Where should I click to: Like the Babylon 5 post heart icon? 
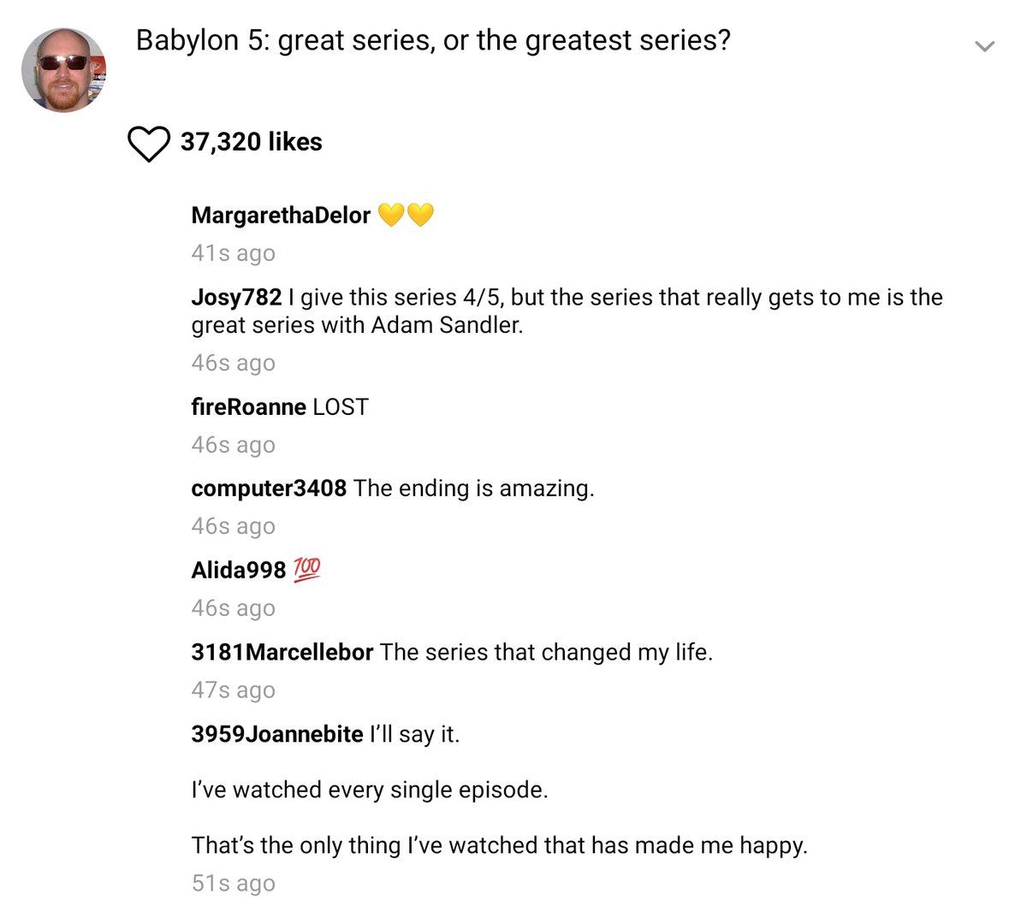tap(149, 144)
